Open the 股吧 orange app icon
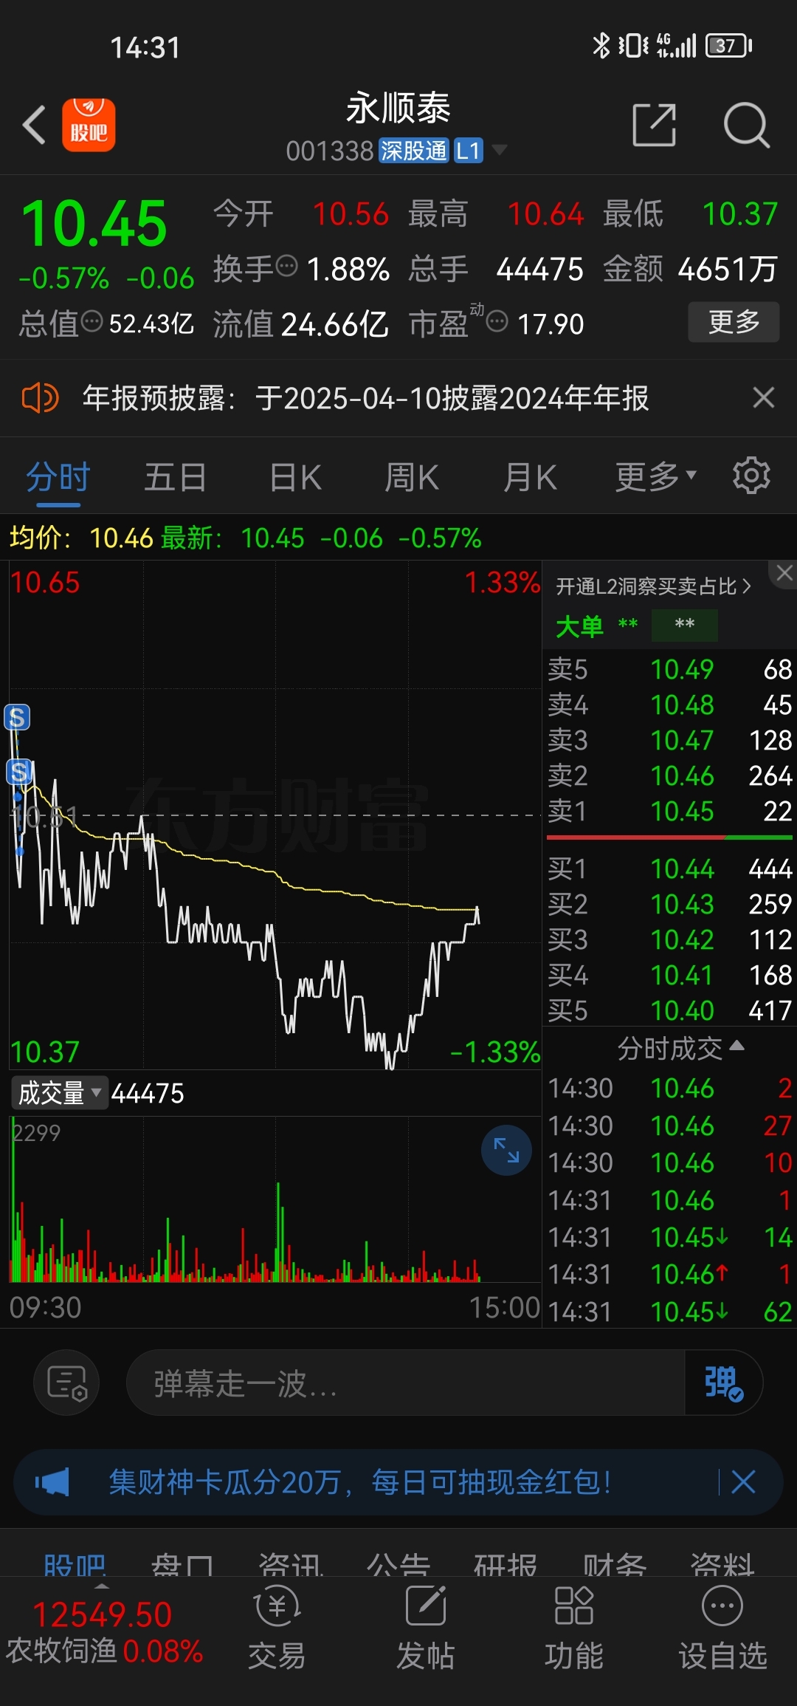Image resolution: width=797 pixels, height=1706 pixels. pyautogui.click(x=89, y=125)
